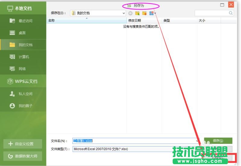Go up one folder level icon
The image size is (241, 166).
point(137,13)
